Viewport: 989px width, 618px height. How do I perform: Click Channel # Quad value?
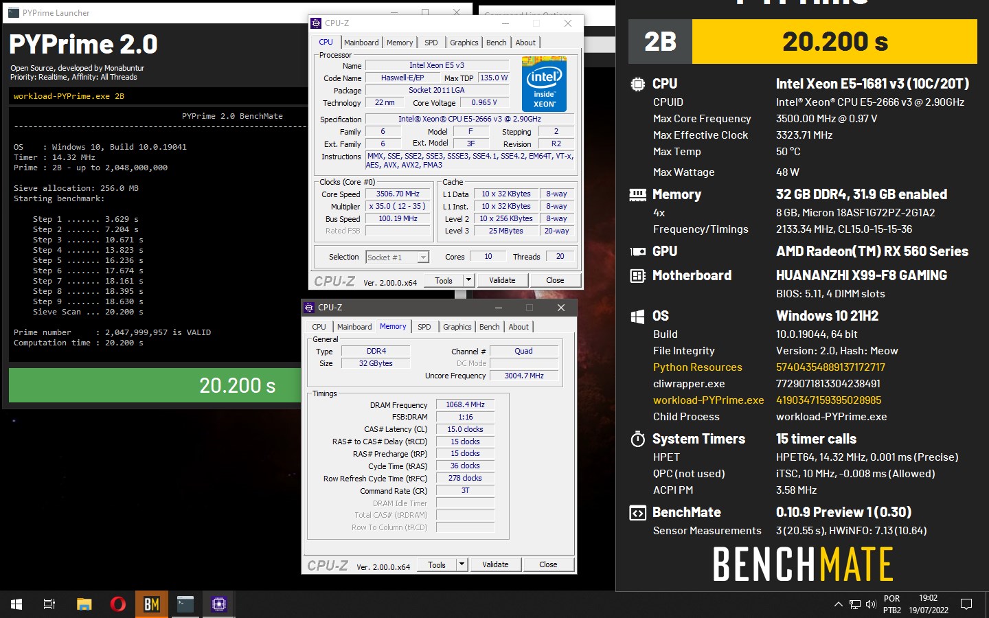point(523,352)
